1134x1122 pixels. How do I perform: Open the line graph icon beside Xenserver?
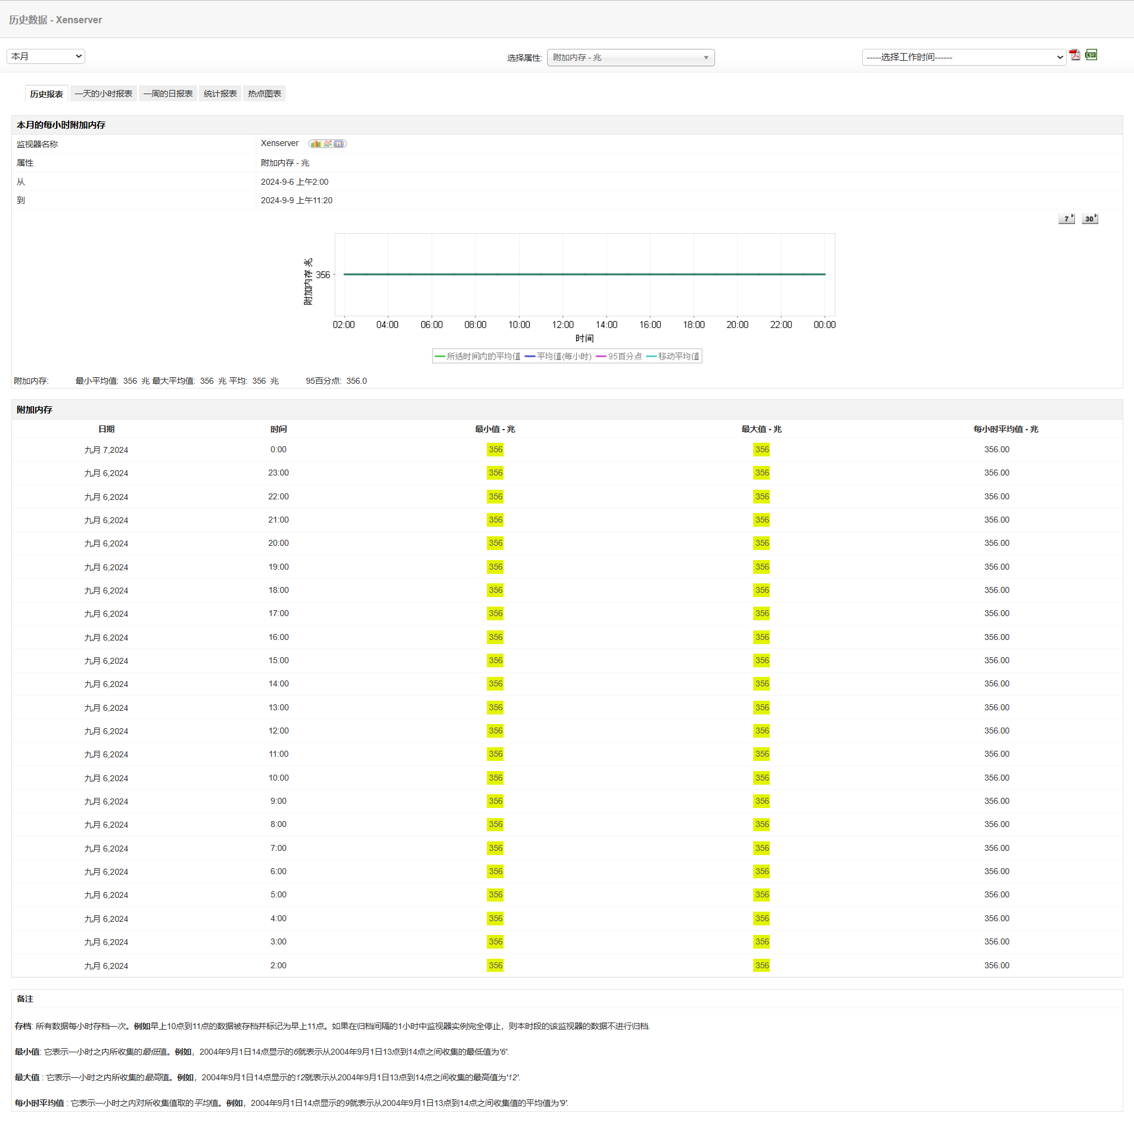pyautogui.click(x=328, y=144)
